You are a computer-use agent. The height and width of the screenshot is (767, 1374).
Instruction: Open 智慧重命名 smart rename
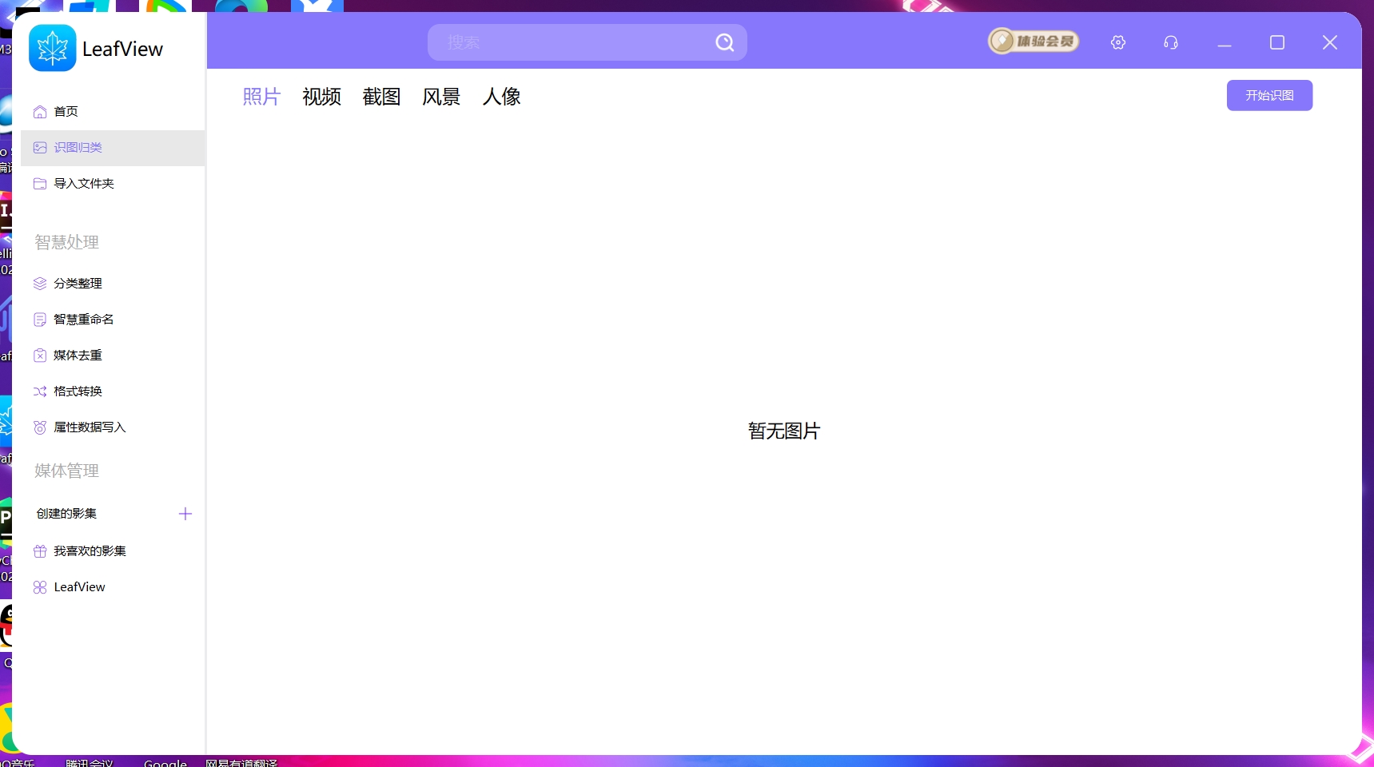[113, 320]
